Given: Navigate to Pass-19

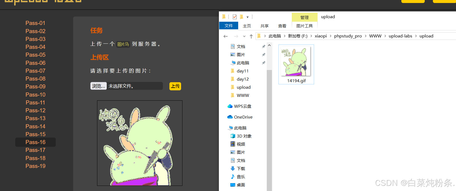Looking at the screenshot, I should coord(35,166).
